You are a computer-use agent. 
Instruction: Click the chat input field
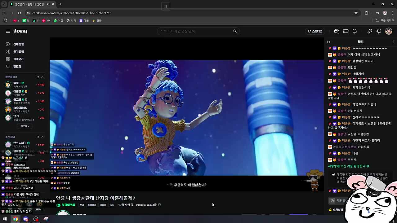point(341,201)
